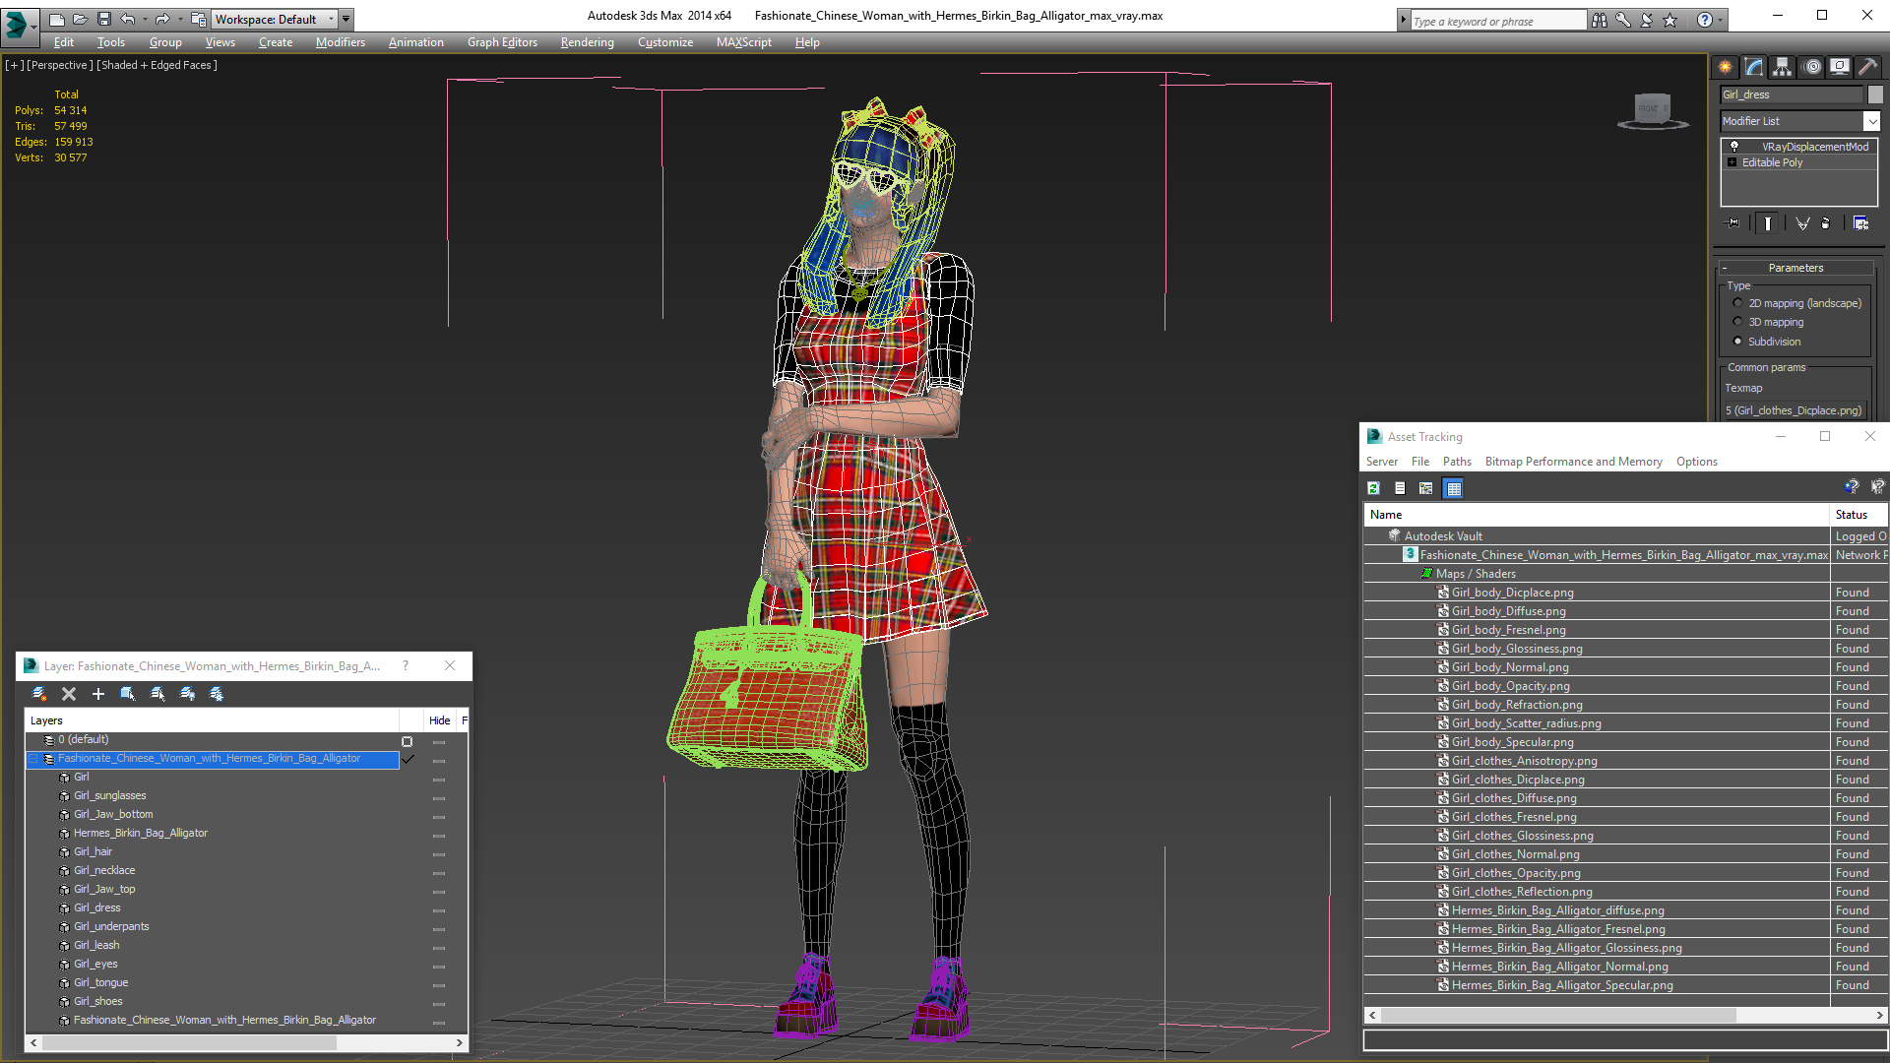Collapse the Parameters rollout
This screenshot has height=1063, width=1890.
(x=1795, y=268)
